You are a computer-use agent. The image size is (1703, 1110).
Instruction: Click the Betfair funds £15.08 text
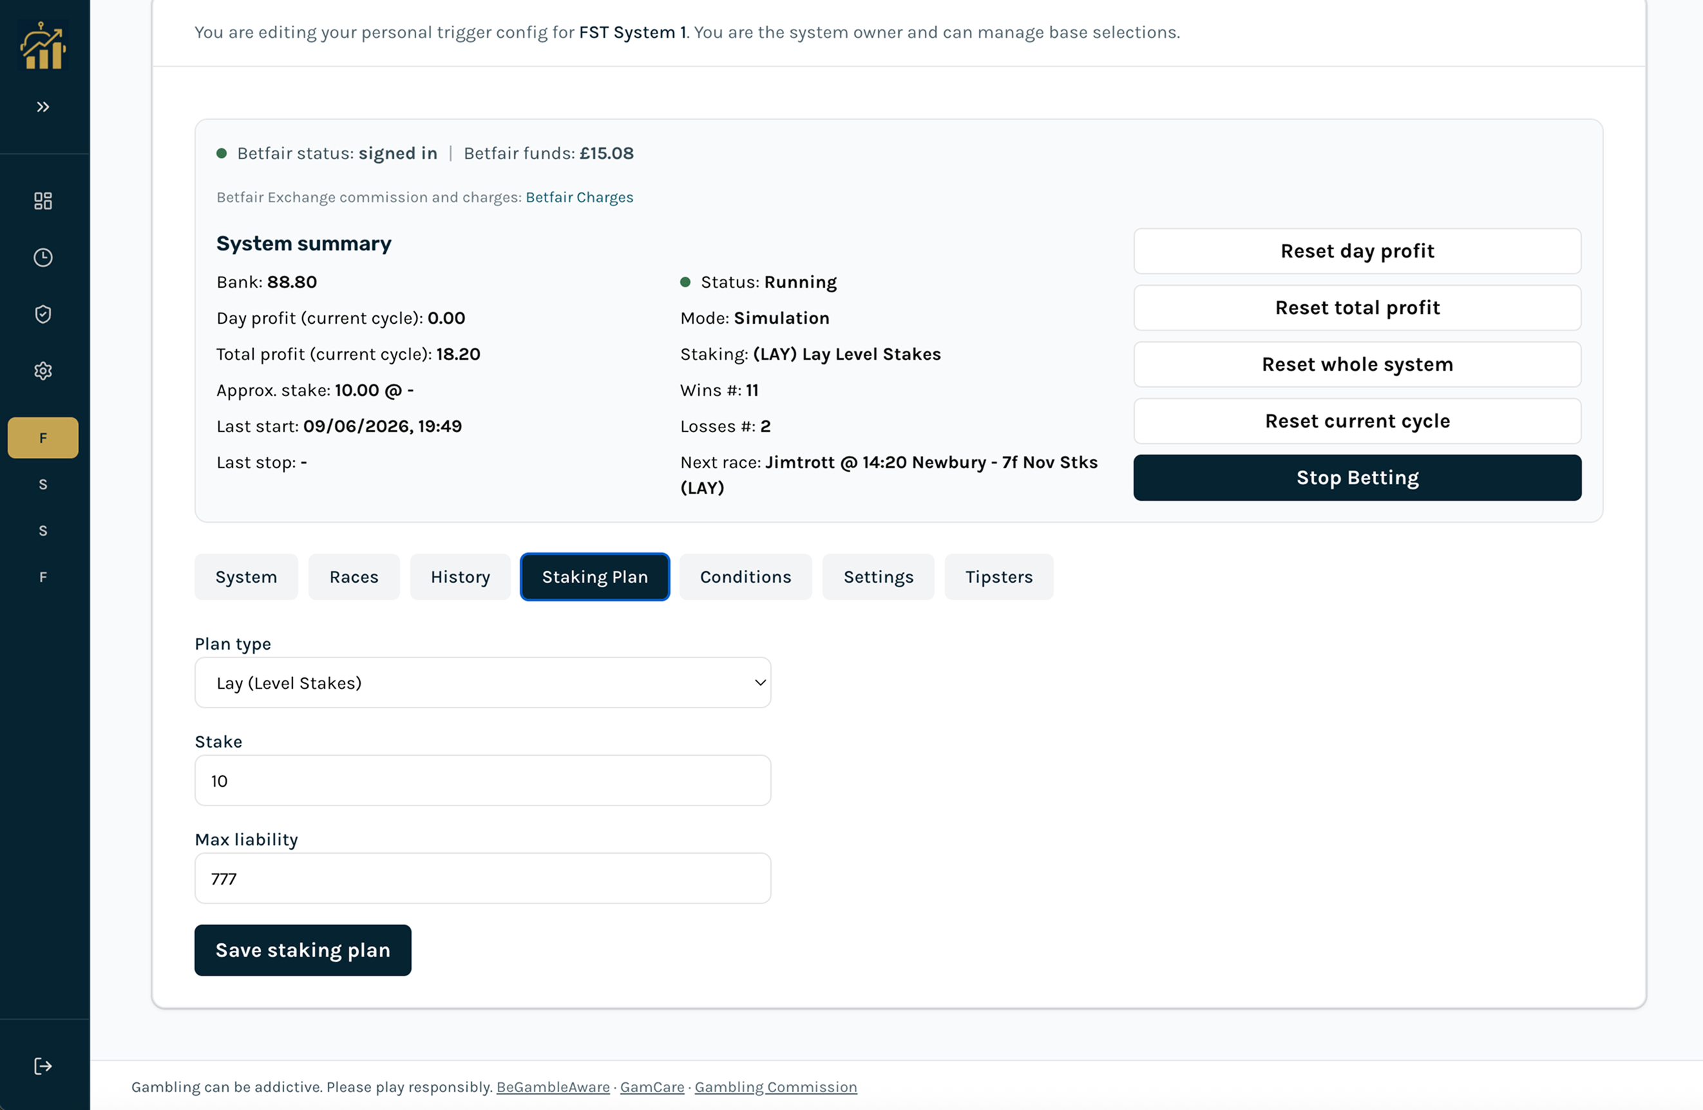coord(549,153)
